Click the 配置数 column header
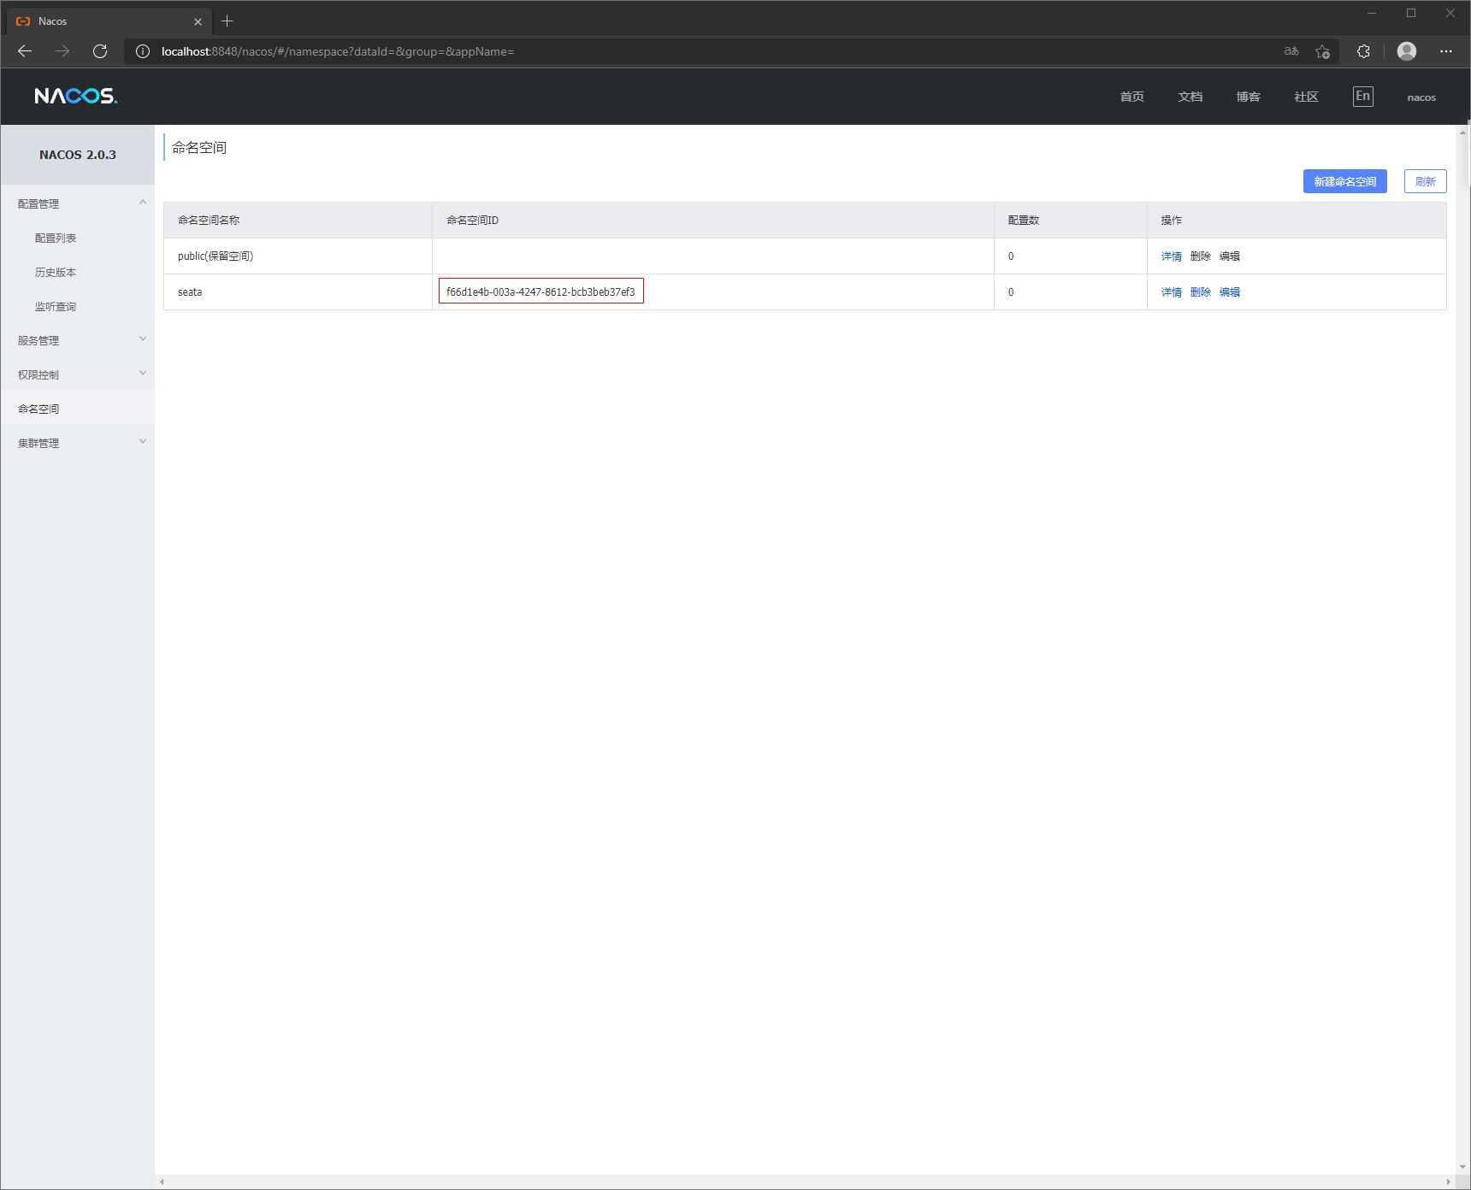 [x=1071, y=221]
